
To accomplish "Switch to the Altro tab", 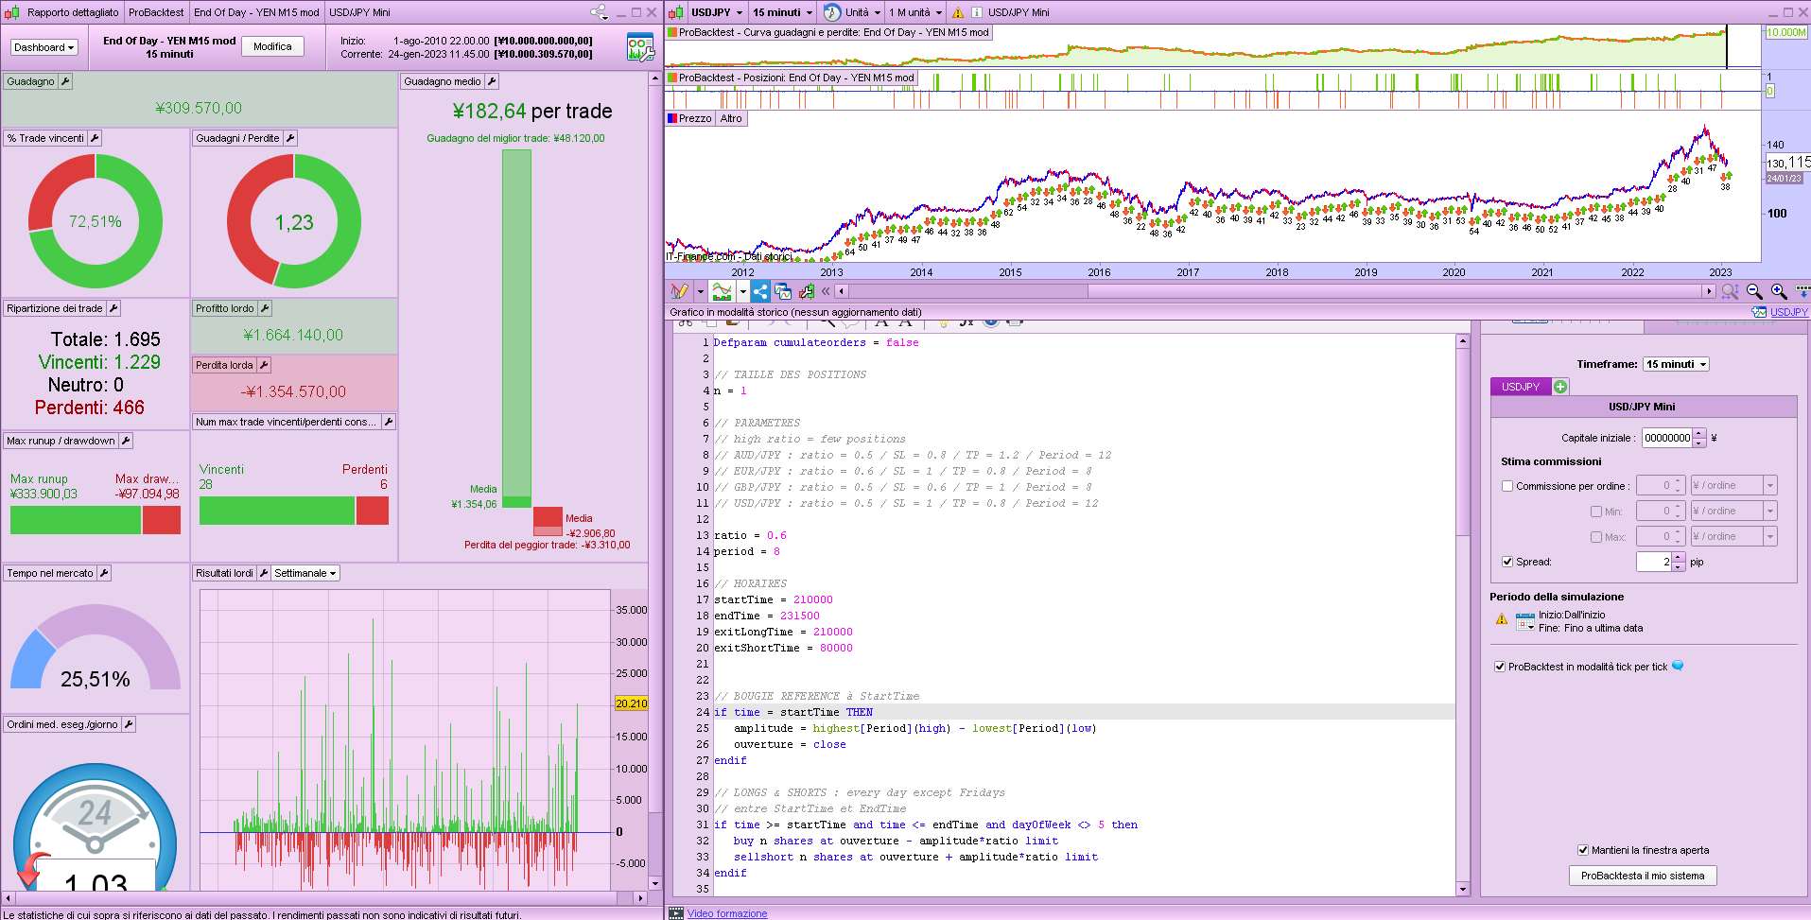I will click(x=731, y=118).
